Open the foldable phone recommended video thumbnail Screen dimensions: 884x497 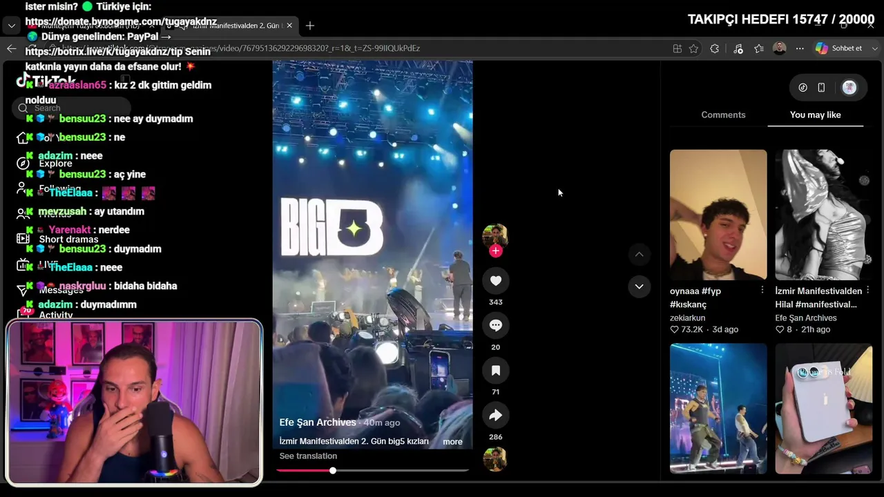tap(823, 409)
